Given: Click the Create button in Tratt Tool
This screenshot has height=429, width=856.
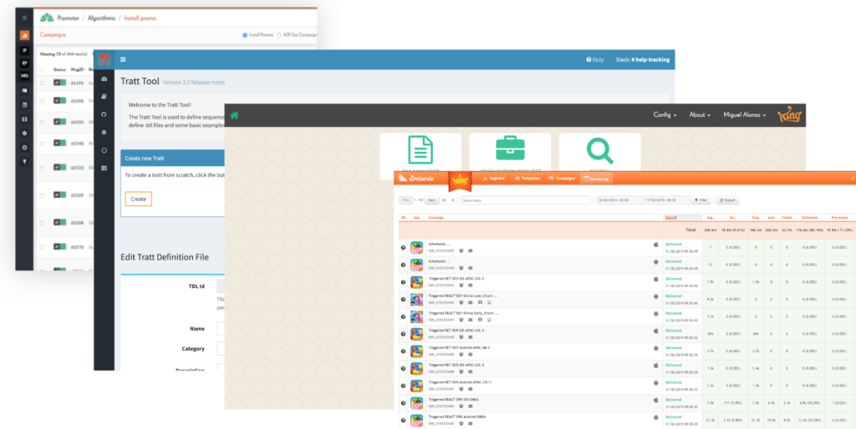Looking at the screenshot, I should pyautogui.click(x=138, y=199).
